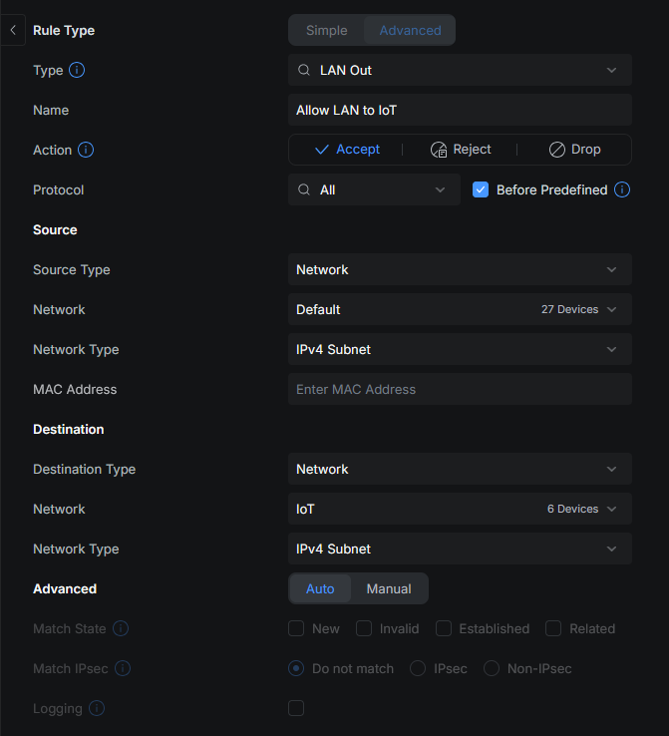The height and width of the screenshot is (736, 669).
Task: Click the Name field Allow LAN to IoT
Action: (460, 110)
